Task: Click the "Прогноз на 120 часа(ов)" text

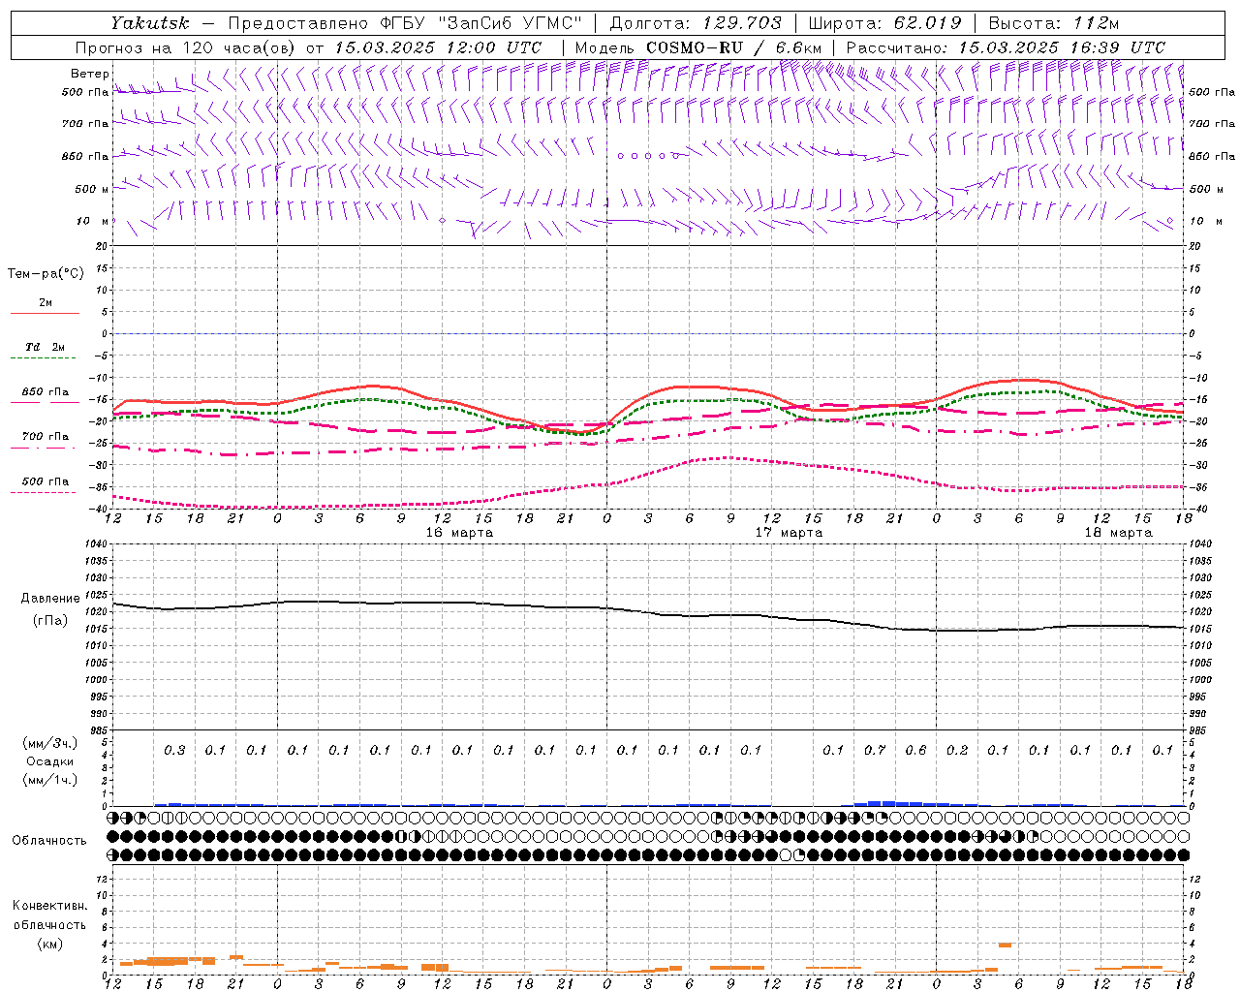Action: tap(186, 47)
